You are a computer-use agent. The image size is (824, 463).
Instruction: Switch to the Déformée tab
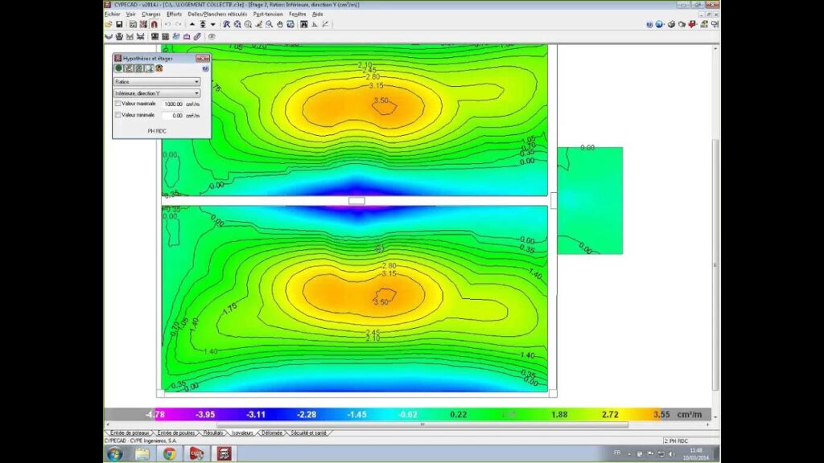(x=271, y=432)
